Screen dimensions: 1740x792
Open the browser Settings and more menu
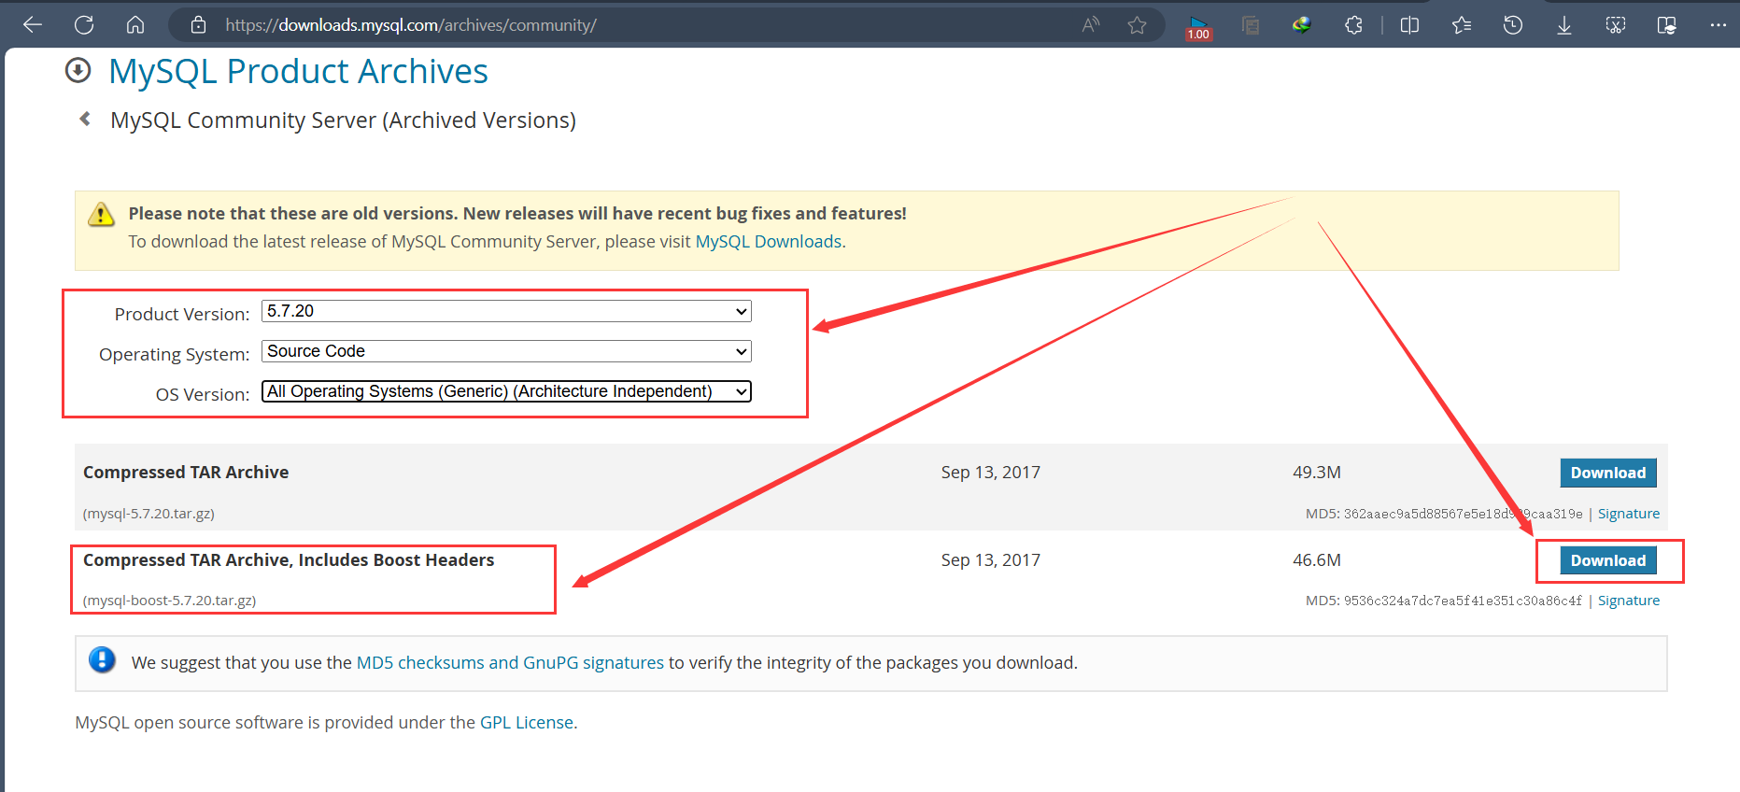coord(1719,25)
